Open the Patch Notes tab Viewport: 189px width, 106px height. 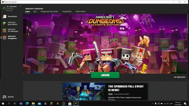[80, 11]
